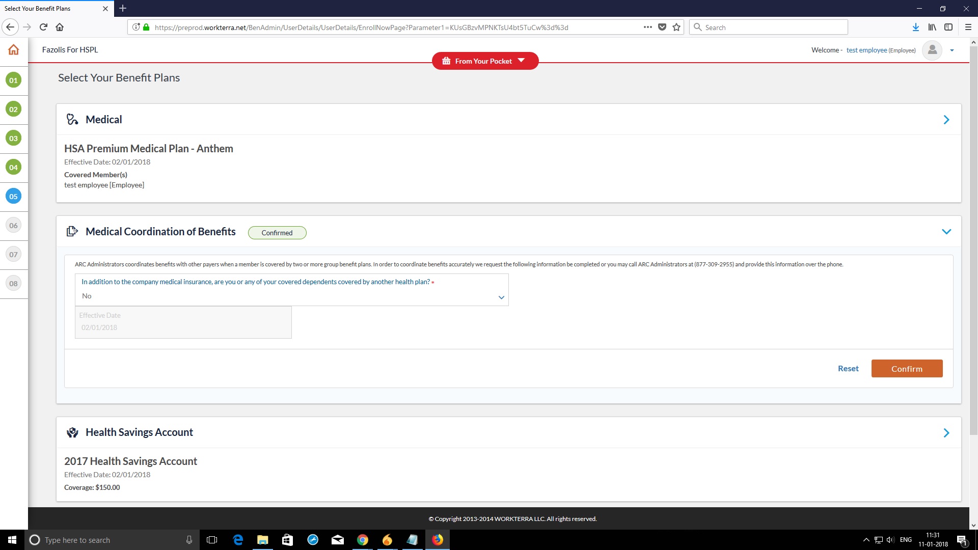The image size is (978, 550).
Task: Click the Coverage: $150.00 text
Action: pyautogui.click(x=92, y=487)
